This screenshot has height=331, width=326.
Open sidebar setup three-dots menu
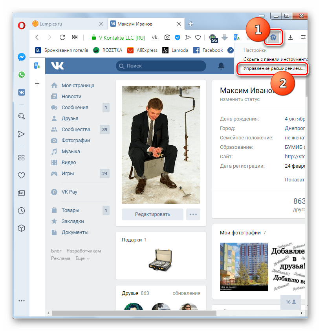(x=22, y=301)
